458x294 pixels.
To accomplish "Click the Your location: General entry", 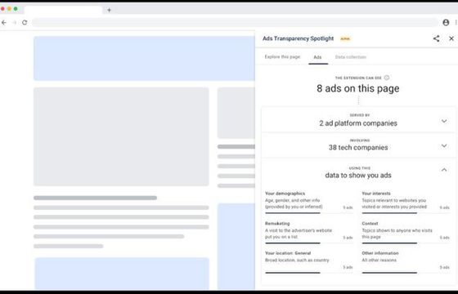I will [x=309, y=262].
